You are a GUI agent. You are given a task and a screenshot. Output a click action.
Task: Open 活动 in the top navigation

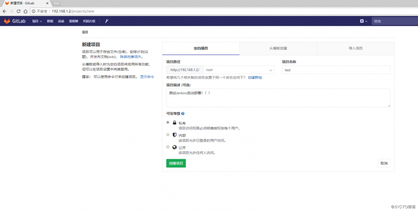61,21
